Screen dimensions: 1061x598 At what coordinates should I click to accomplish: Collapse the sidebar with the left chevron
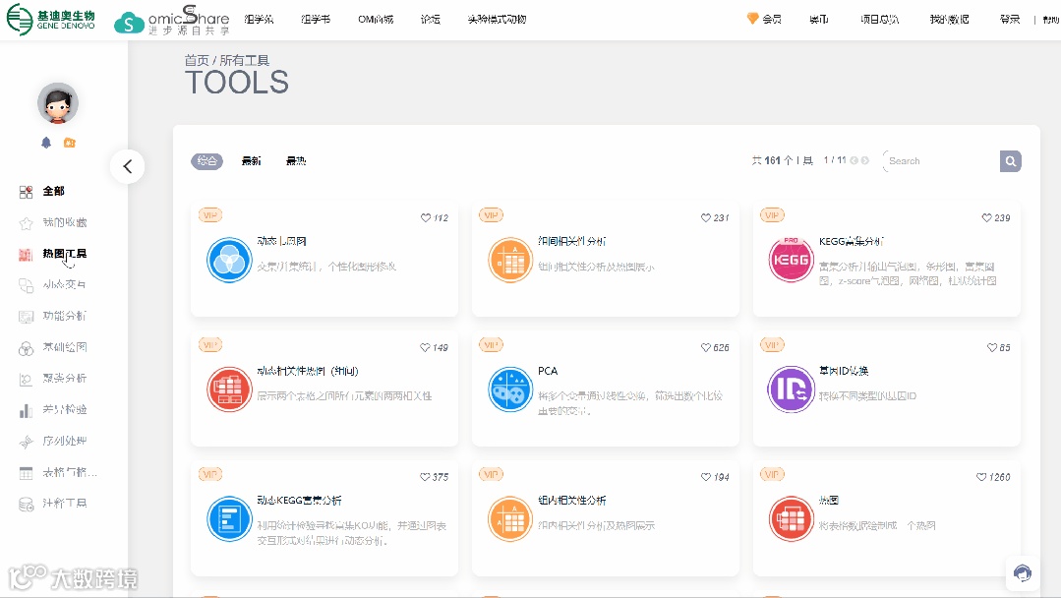(x=127, y=166)
